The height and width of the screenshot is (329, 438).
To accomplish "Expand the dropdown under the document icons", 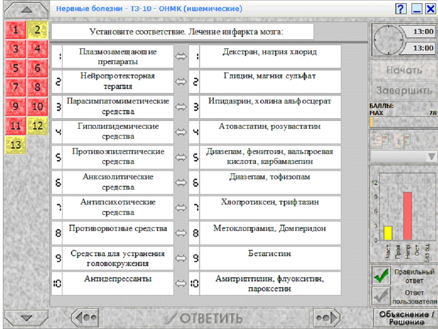I will pyautogui.click(x=403, y=156).
